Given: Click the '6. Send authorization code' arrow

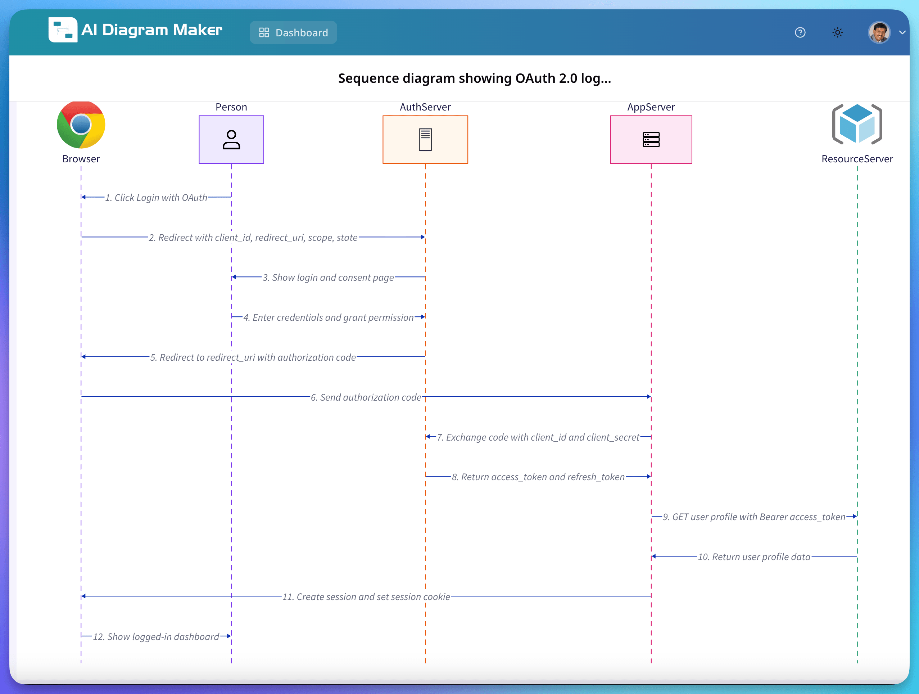Looking at the screenshot, I should (366, 397).
